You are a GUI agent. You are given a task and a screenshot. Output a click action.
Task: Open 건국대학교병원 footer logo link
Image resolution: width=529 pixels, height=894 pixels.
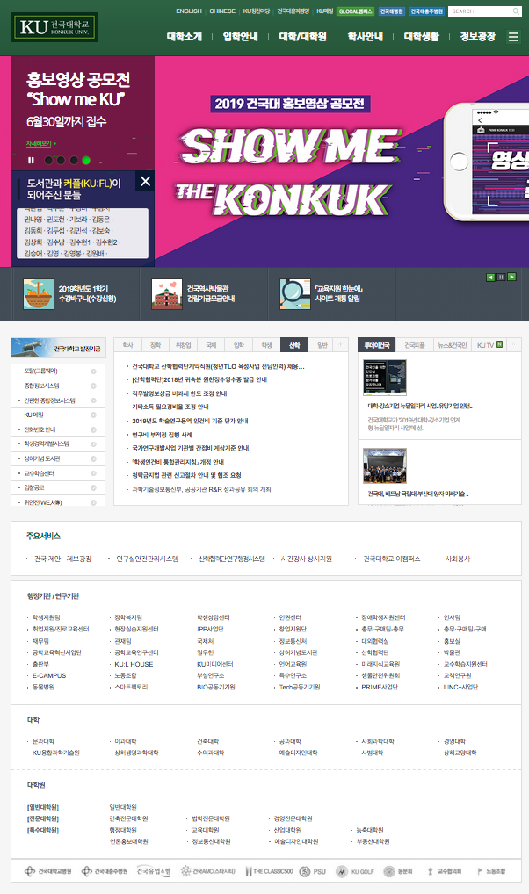[x=48, y=871]
